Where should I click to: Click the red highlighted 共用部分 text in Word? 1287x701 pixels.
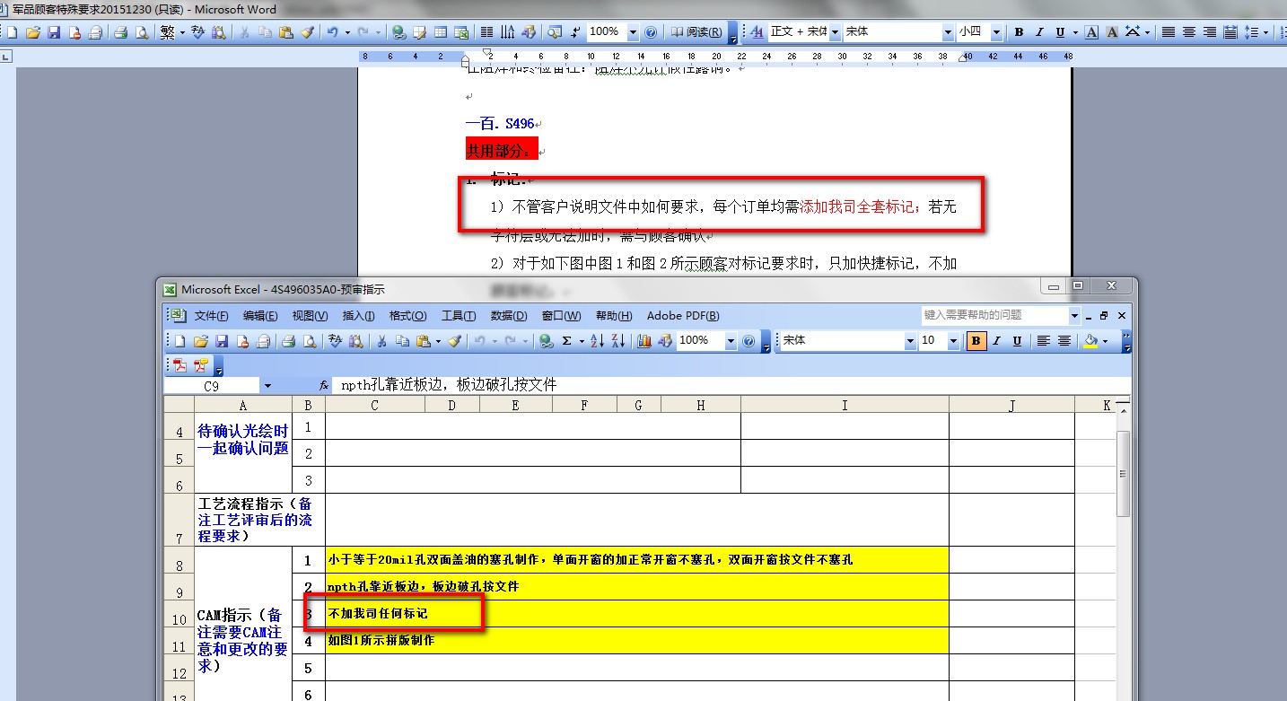click(502, 150)
